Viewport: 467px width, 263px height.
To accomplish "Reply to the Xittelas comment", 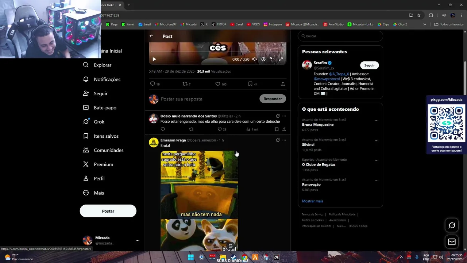I will (163, 129).
